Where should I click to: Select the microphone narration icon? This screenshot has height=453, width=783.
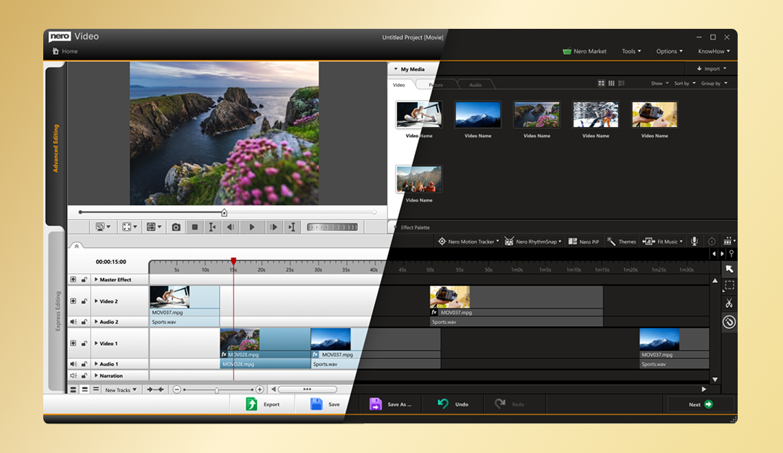(694, 241)
